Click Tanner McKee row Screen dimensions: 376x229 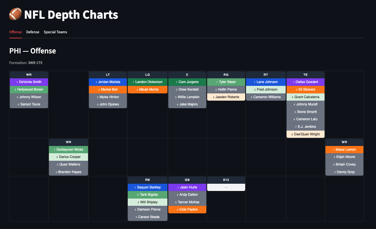pos(187,202)
